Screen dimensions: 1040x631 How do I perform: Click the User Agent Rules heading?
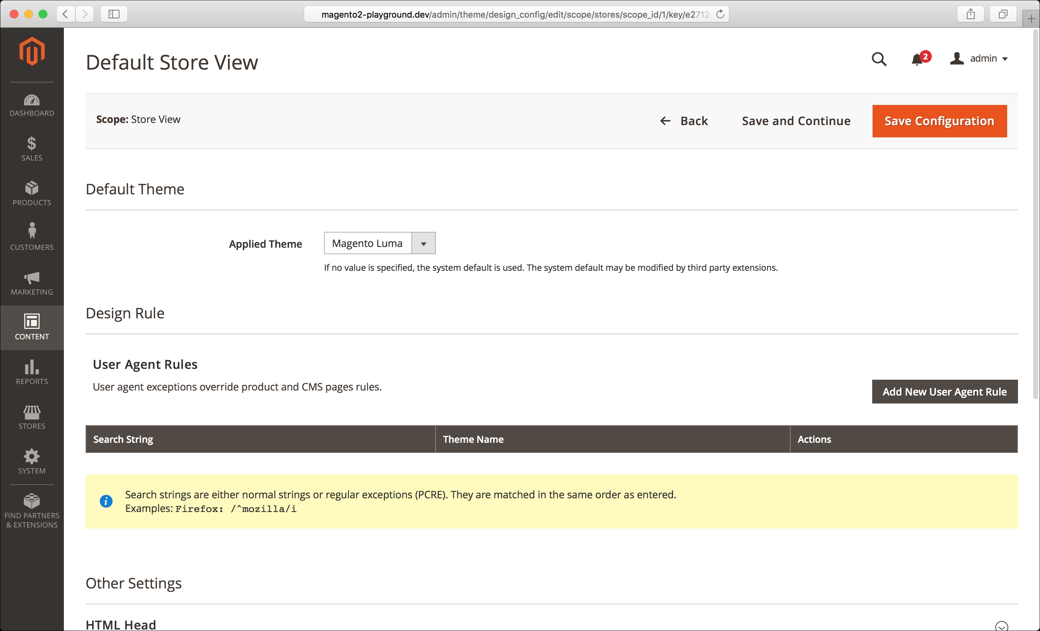(x=145, y=364)
